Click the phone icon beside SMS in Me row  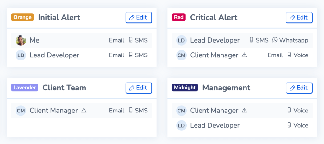coord(131,40)
